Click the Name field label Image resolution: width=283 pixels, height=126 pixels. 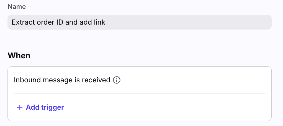coord(17,7)
